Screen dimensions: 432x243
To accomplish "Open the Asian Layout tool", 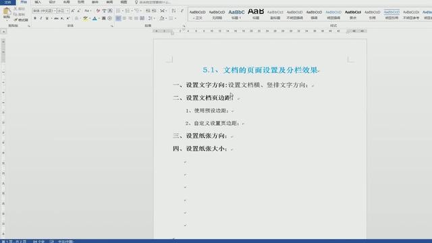I will coord(162,11).
